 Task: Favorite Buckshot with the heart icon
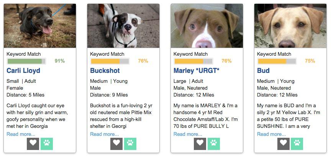pyautogui.click(x=116, y=143)
